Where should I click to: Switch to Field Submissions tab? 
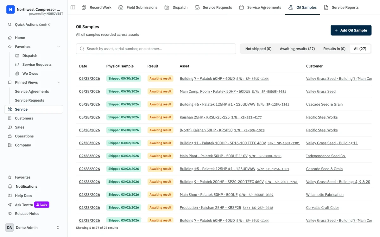point(138,7)
